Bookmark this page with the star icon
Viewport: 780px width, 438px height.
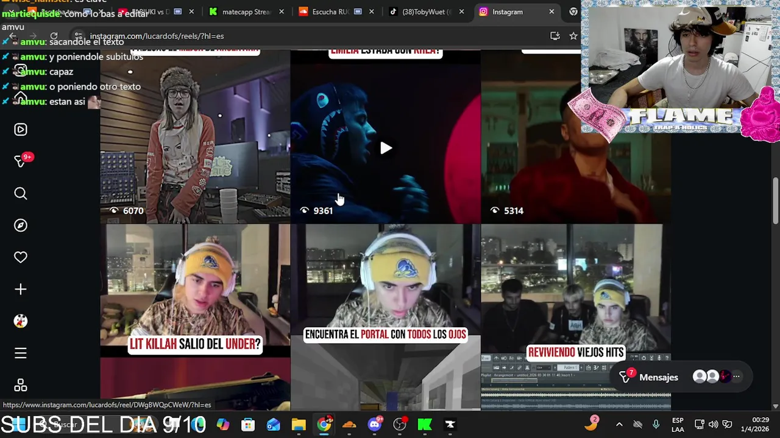coord(573,36)
